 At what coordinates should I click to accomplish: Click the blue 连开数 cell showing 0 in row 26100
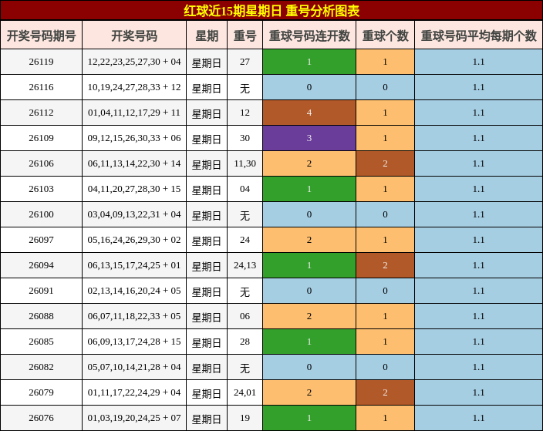pyautogui.click(x=309, y=214)
